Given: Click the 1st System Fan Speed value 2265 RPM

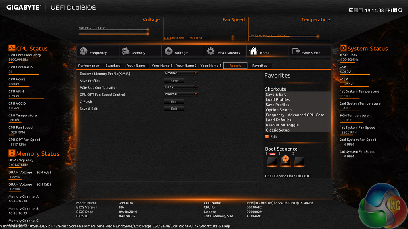Looking at the screenshot, I should (349, 132).
